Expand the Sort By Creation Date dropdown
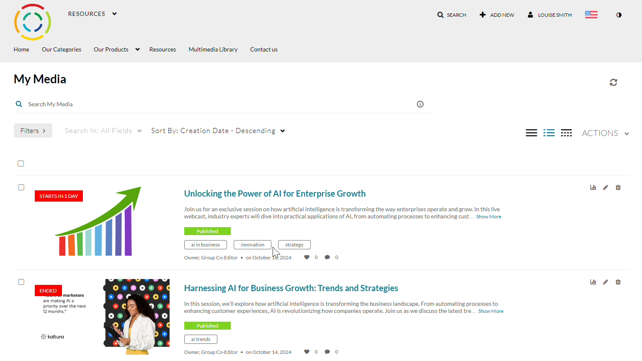Viewport: 642px width, 361px height. (218, 131)
